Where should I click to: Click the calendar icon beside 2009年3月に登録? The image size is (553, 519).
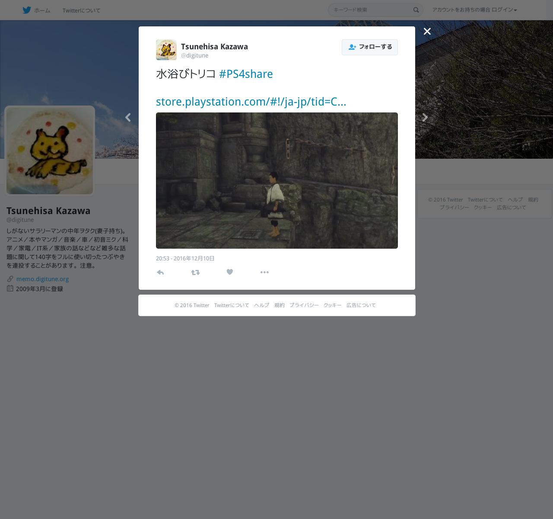(x=10, y=288)
